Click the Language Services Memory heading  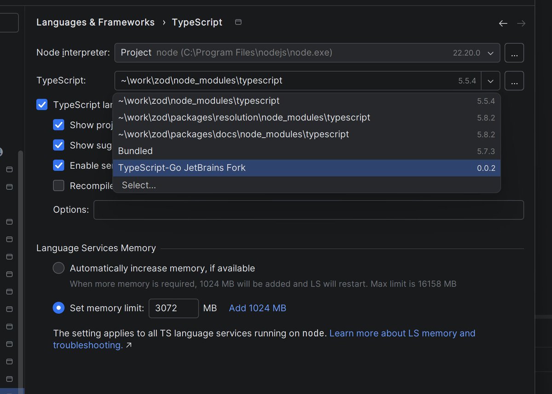pos(96,248)
